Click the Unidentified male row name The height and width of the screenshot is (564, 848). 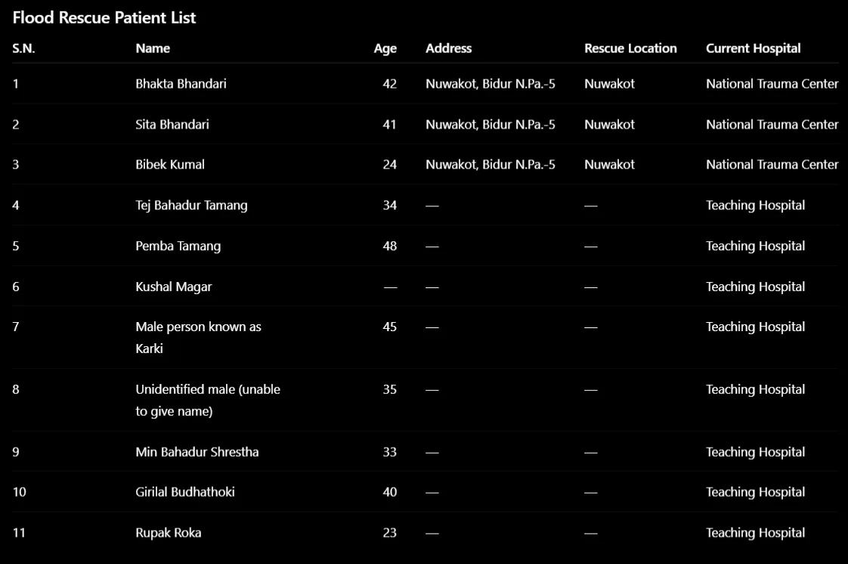208,400
